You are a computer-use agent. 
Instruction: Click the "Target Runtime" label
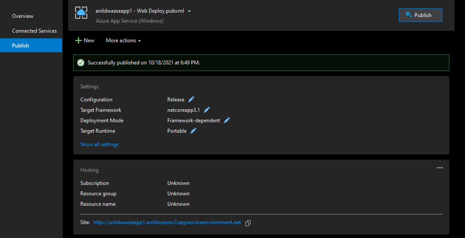97,131
